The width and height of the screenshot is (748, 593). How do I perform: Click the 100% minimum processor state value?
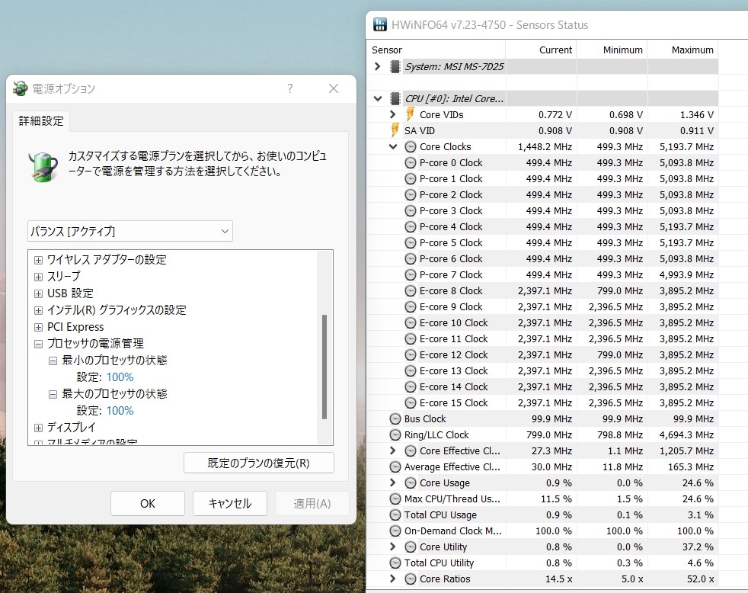[120, 377]
